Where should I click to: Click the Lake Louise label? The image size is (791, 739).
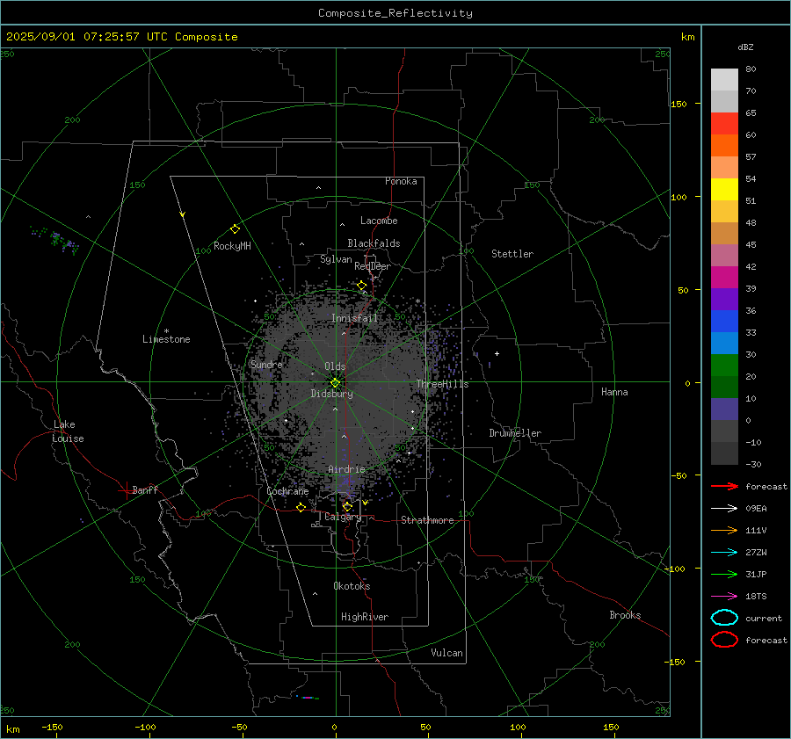[x=68, y=431]
